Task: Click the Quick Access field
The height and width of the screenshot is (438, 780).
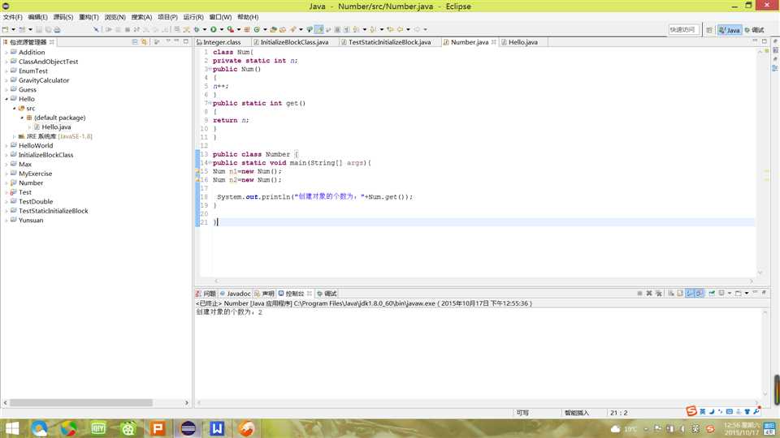Action: 683,30
